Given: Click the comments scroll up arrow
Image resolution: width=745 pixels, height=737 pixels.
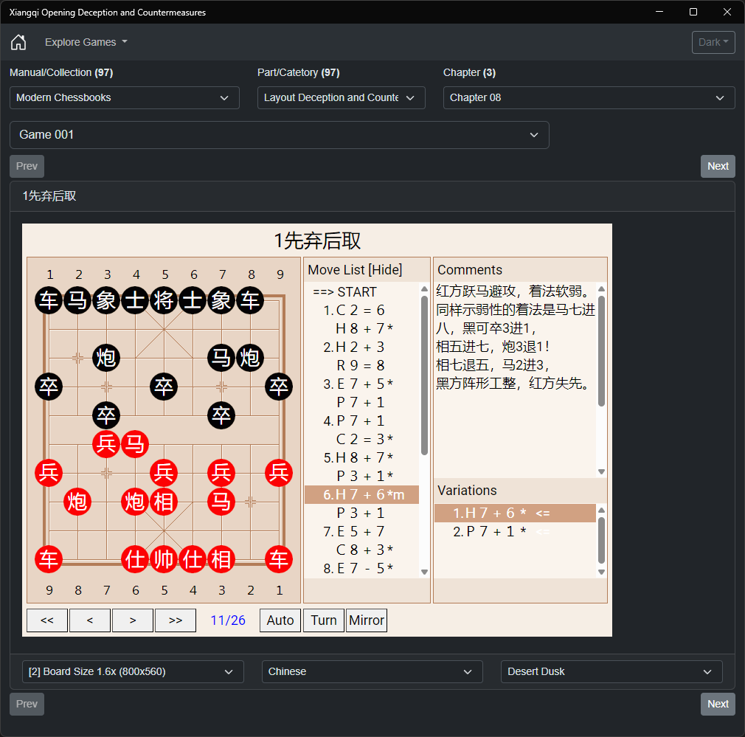Looking at the screenshot, I should pyautogui.click(x=601, y=289).
